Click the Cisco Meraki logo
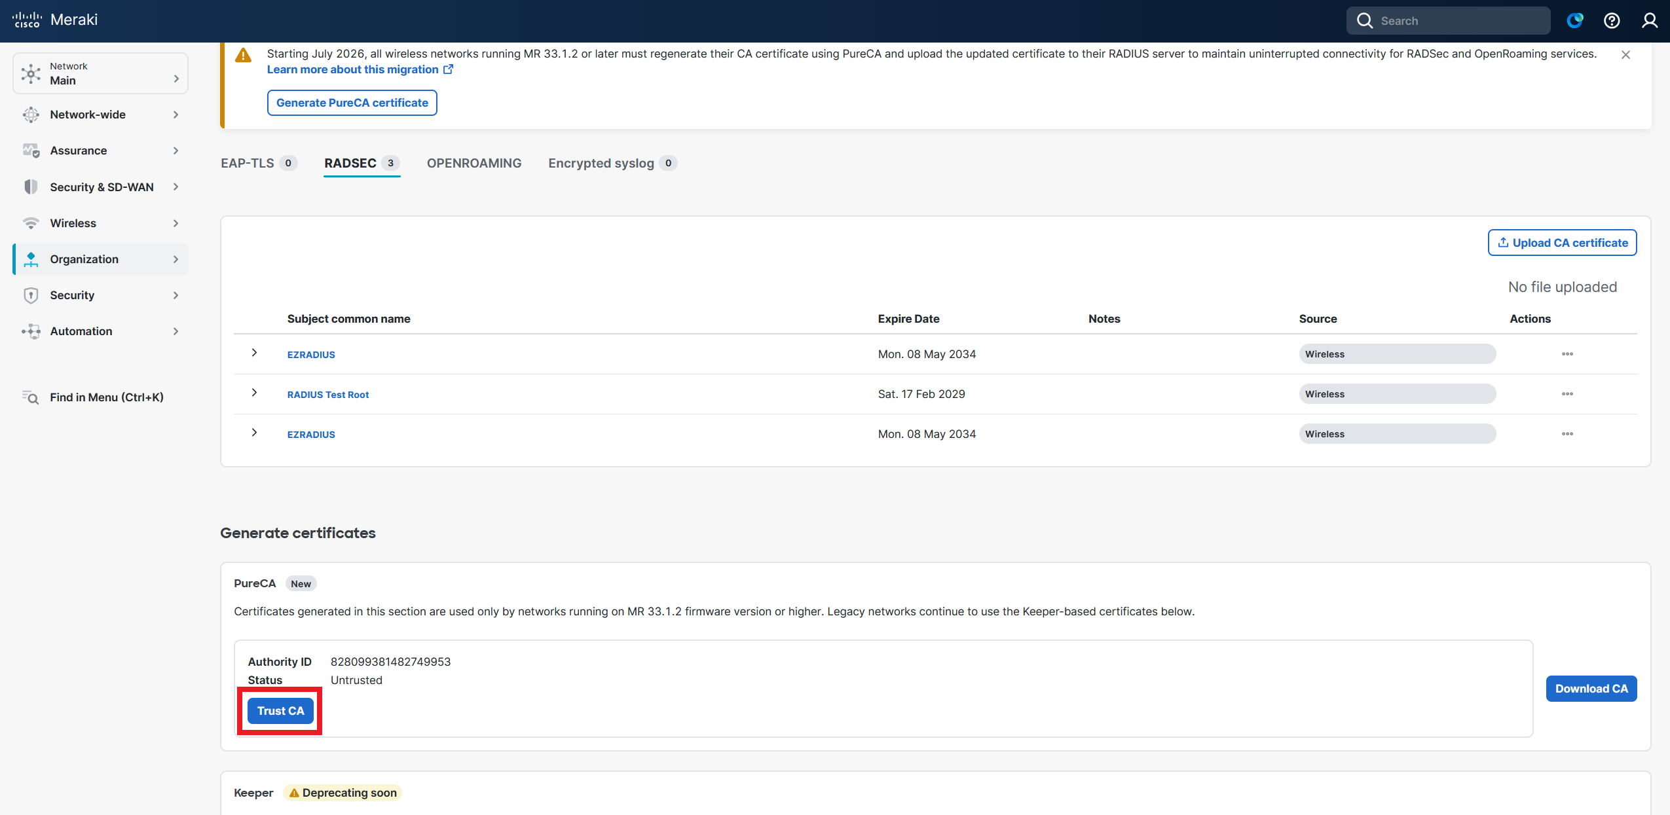This screenshot has width=1670, height=815. pos(55,20)
